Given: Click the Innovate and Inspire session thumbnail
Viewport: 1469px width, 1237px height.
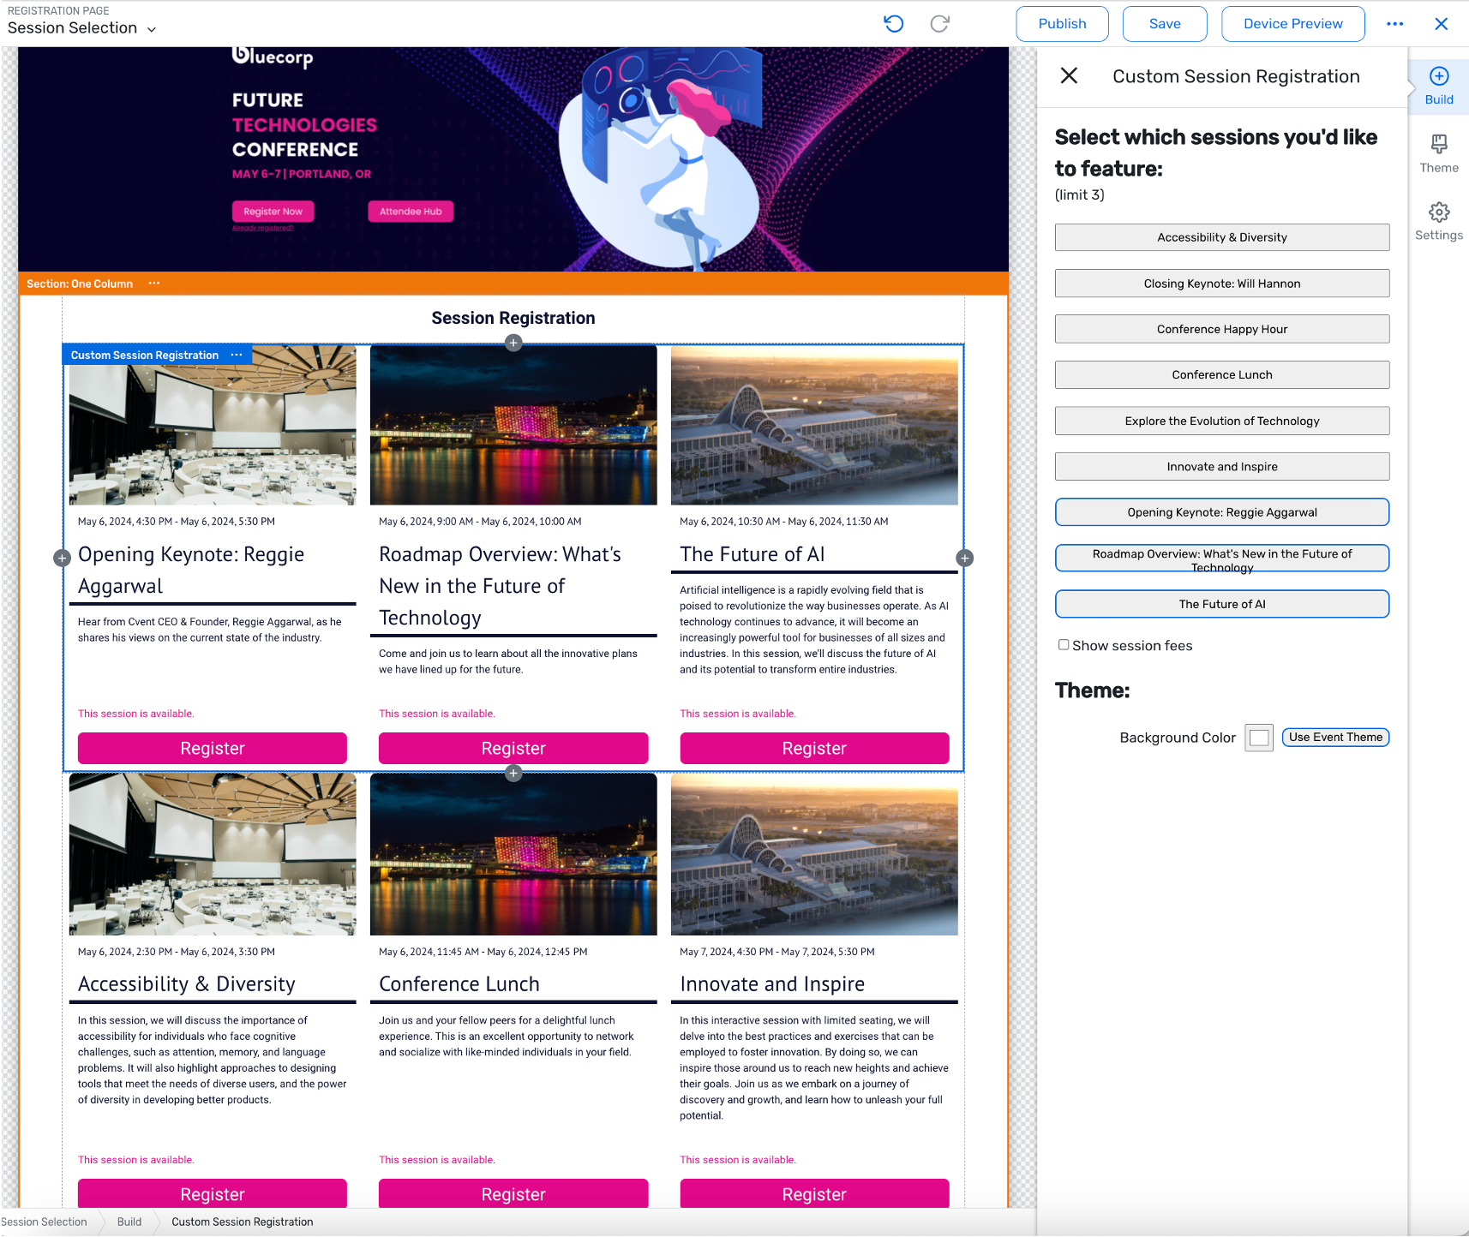Looking at the screenshot, I should point(814,854).
